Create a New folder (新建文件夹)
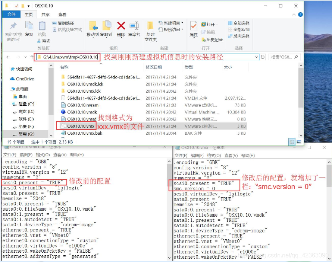The width and height of the screenshot is (332, 262). click(151, 31)
